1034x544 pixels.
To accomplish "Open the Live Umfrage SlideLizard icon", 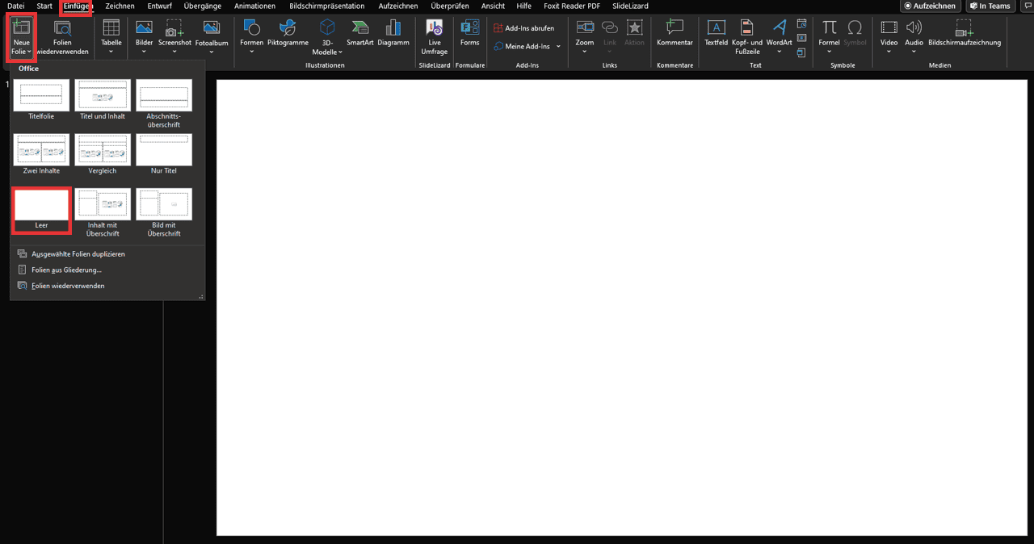I will pos(434,29).
